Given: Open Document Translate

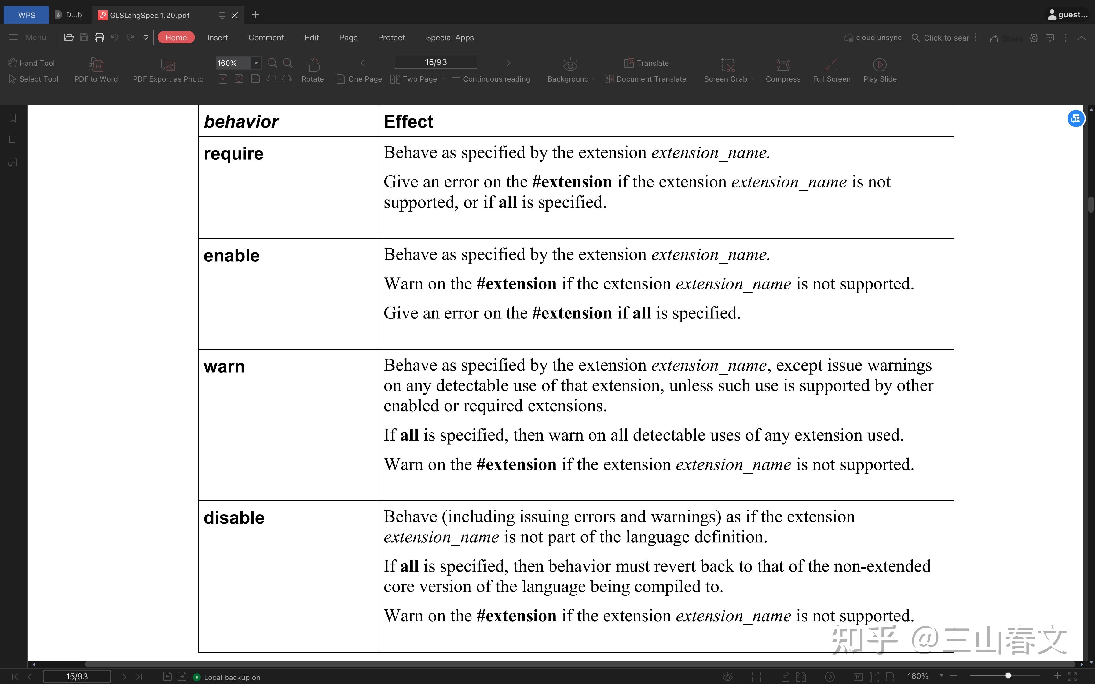Looking at the screenshot, I should click(646, 79).
